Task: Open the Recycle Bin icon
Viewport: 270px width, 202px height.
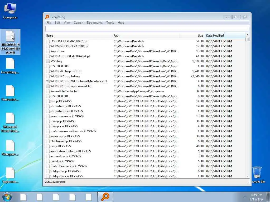Action: pos(258,175)
